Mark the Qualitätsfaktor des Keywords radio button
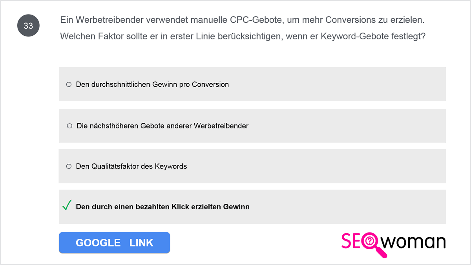Screen dimensions: 471x265 [x=69, y=166]
